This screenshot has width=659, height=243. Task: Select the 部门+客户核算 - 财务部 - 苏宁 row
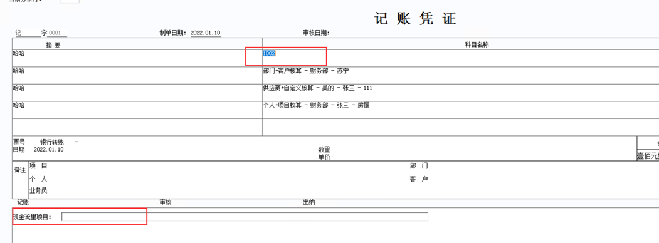tap(305, 71)
